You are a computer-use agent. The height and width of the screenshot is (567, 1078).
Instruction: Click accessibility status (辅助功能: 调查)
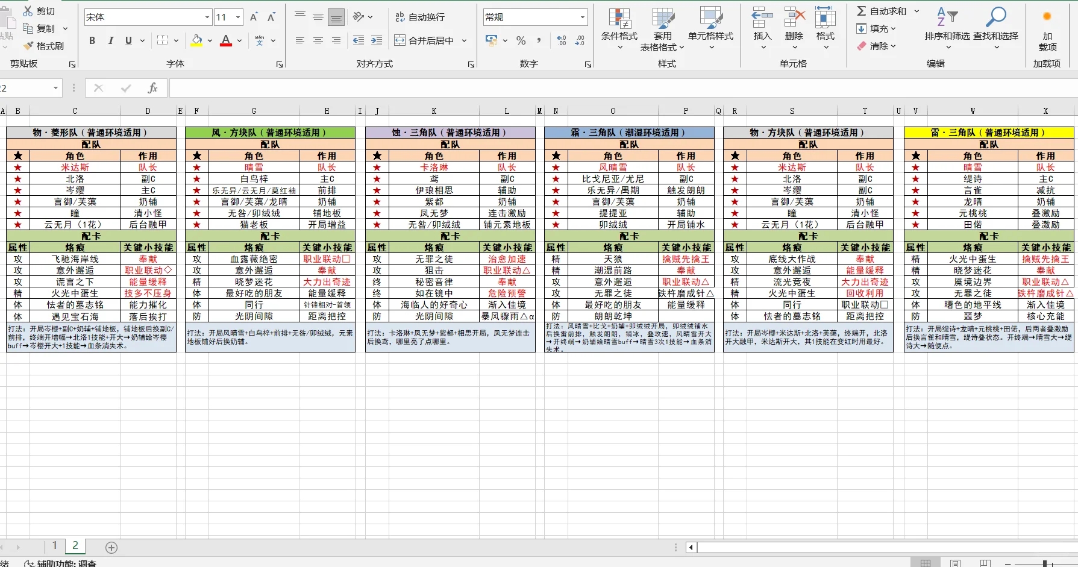(x=60, y=563)
